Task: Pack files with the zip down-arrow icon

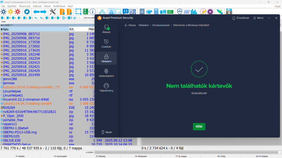Action: pos(62,12)
